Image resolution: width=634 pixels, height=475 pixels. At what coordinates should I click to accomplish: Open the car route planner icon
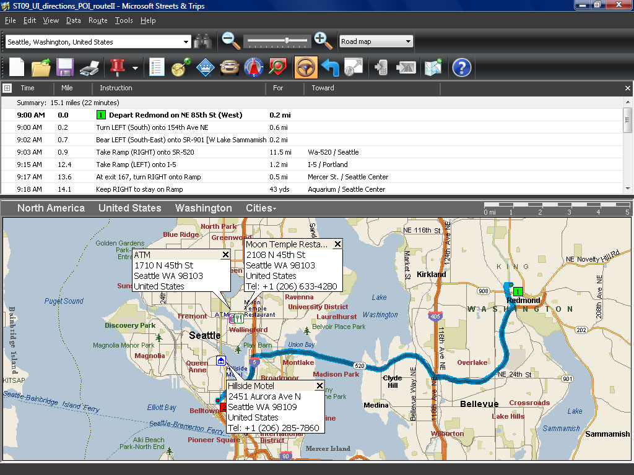coord(230,67)
